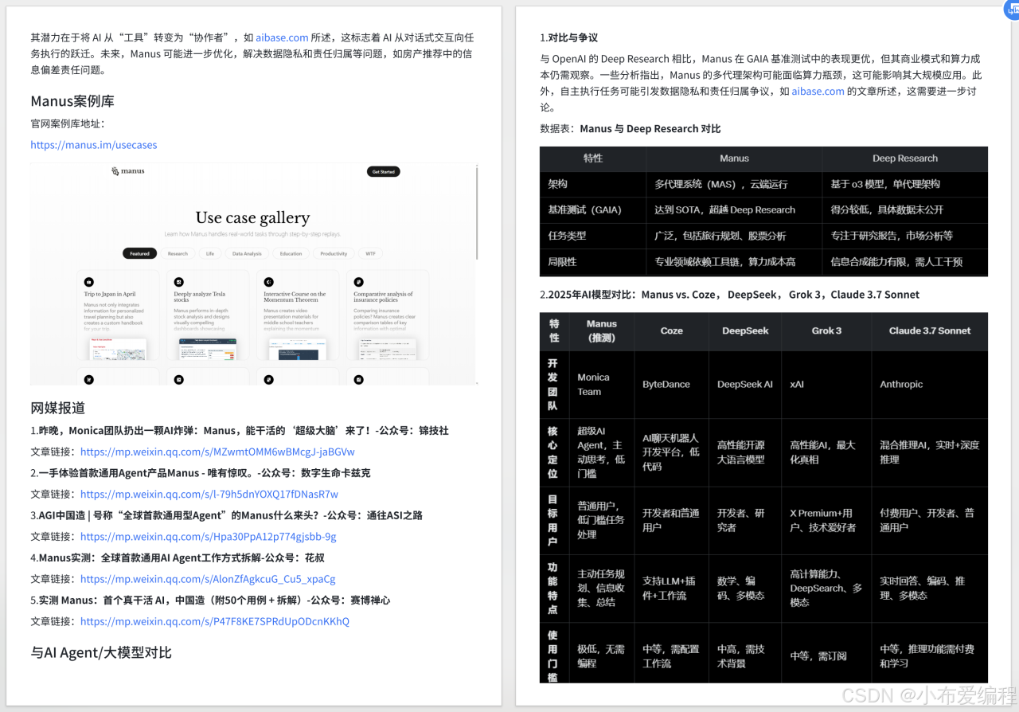Click the 'Deep Research' column header
The height and width of the screenshot is (712, 1019).
click(x=905, y=158)
